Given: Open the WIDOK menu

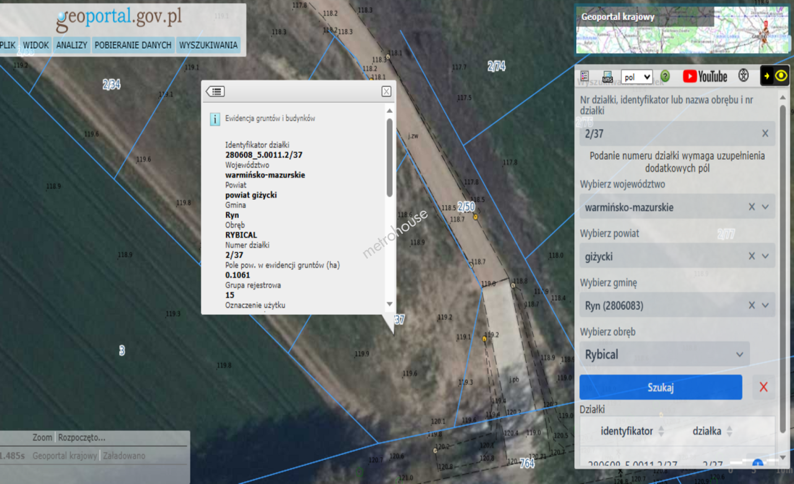Looking at the screenshot, I should [35, 45].
